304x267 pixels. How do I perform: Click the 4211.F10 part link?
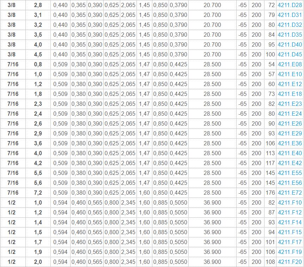pyautogui.click(x=290, y=203)
